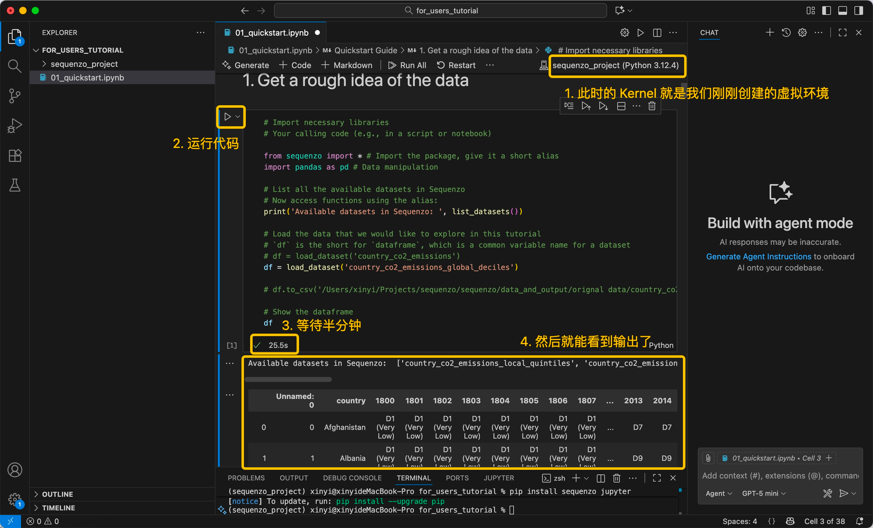
Task: Open the Run and Debug view
Action: tap(15, 125)
